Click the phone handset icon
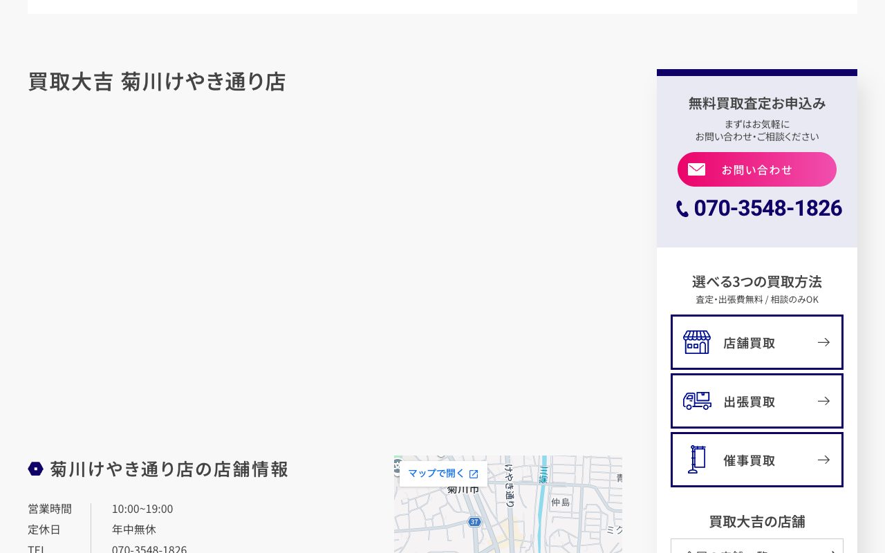Image resolution: width=885 pixels, height=553 pixels. pyautogui.click(x=682, y=209)
